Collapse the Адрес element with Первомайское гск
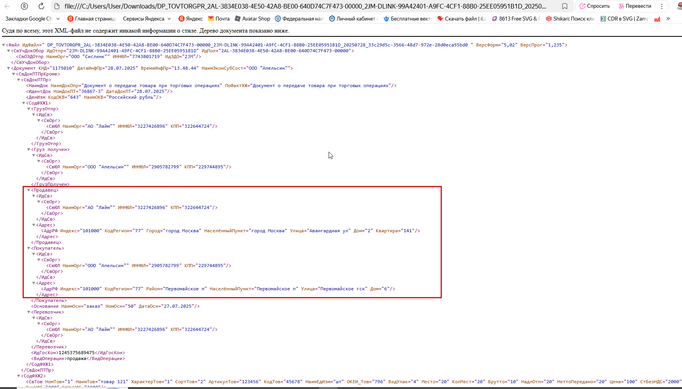 34,283
